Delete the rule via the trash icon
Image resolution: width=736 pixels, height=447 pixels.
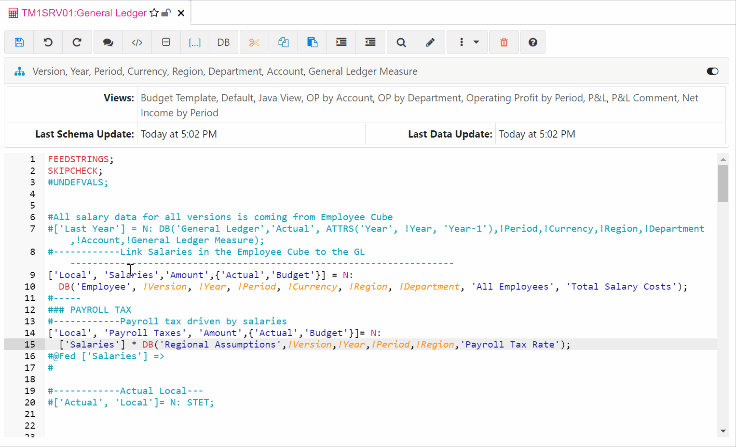click(x=504, y=42)
